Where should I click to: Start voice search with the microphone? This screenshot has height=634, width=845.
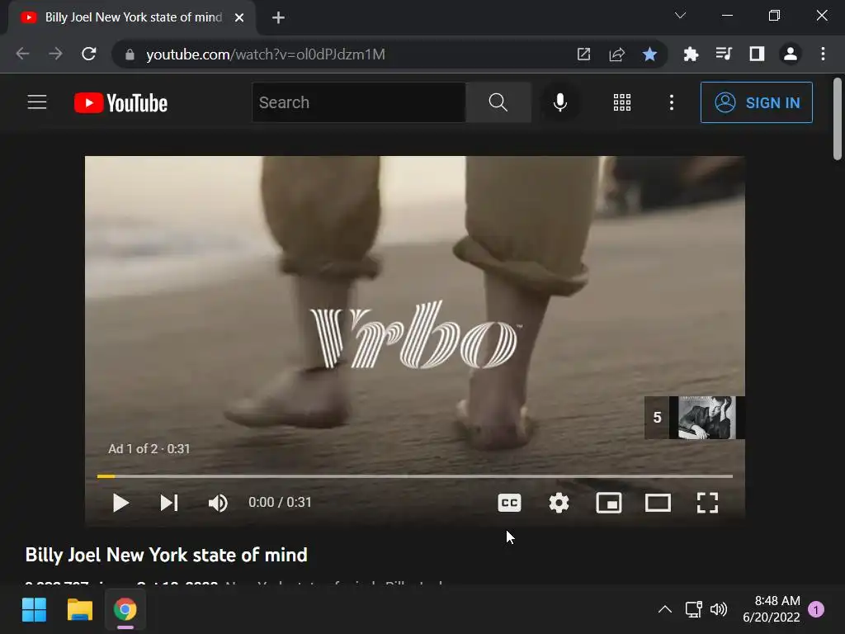coord(560,102)
